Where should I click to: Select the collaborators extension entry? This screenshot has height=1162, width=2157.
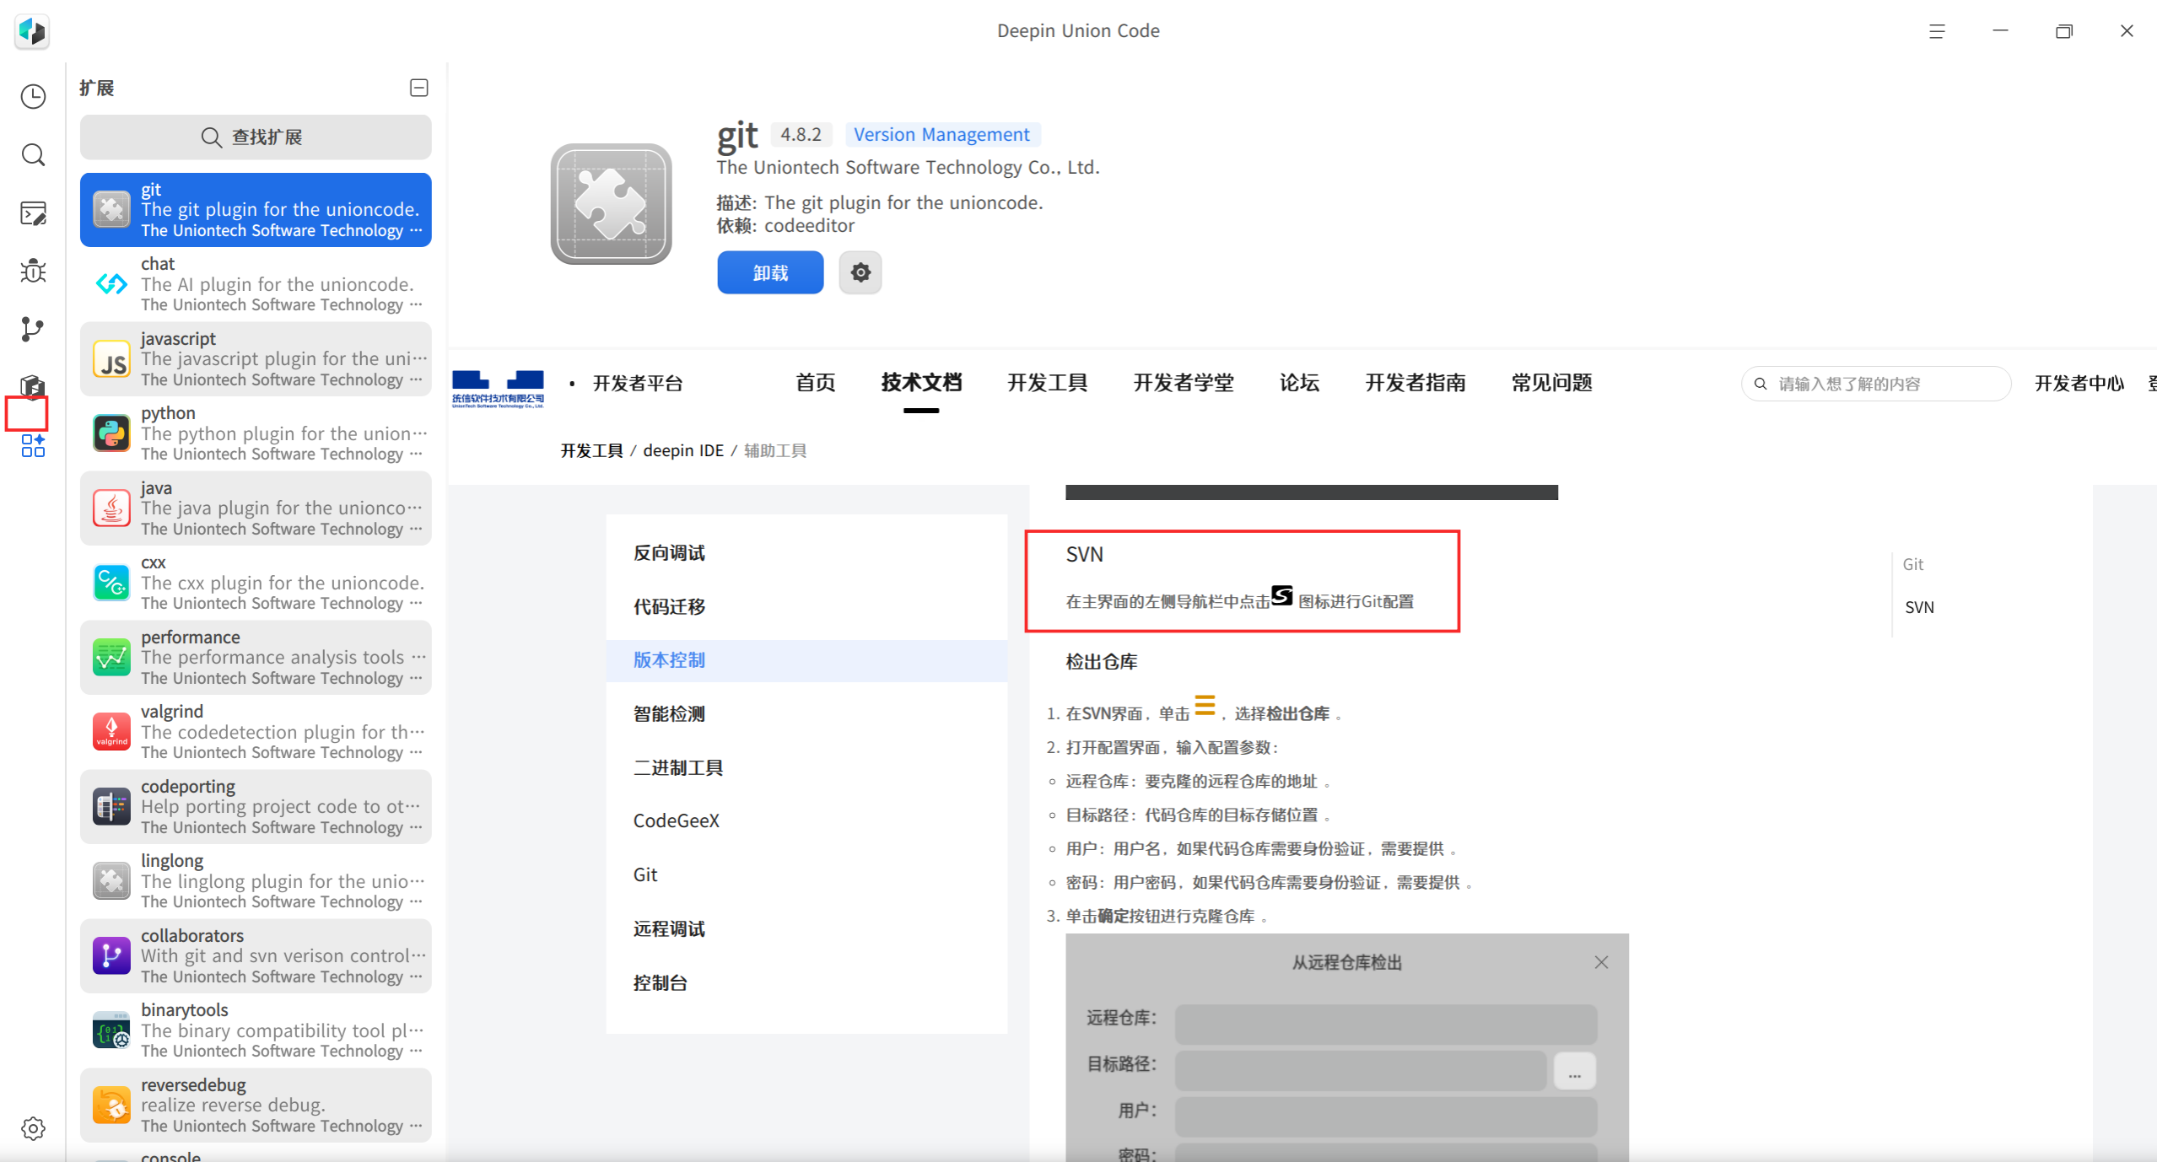[256, 956]
